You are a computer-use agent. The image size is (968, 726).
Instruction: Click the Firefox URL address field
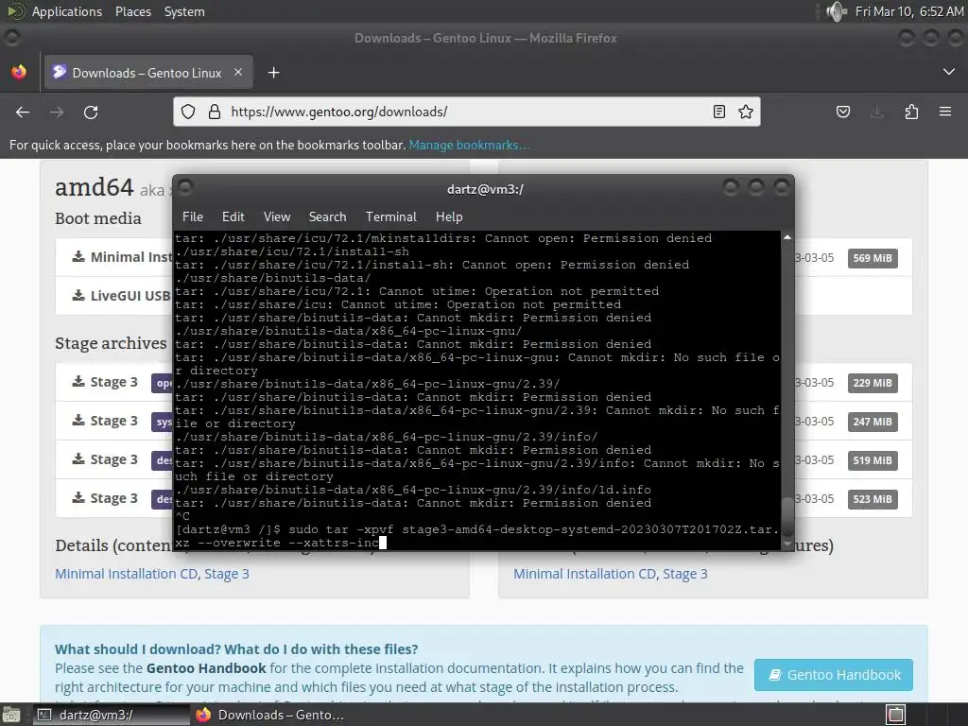(x=466, y=112)
